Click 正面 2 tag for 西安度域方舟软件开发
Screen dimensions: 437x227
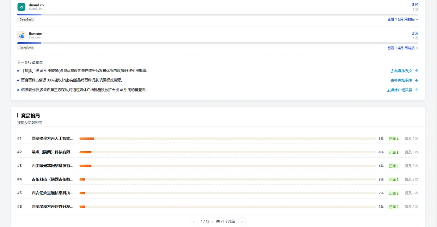[394, 207]
